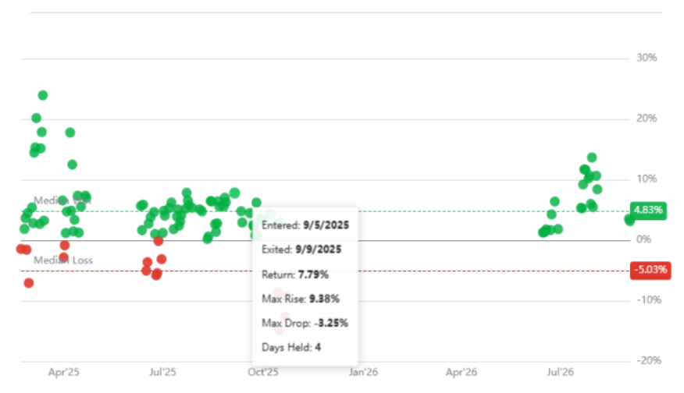Click the Days Held 4 tooltip line
Screen dimensions: 684x393
[x=291, y=348]
